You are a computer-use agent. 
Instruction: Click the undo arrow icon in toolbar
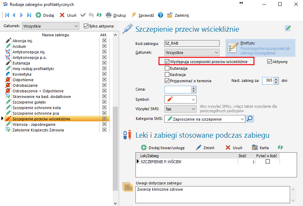pos(91,15)
